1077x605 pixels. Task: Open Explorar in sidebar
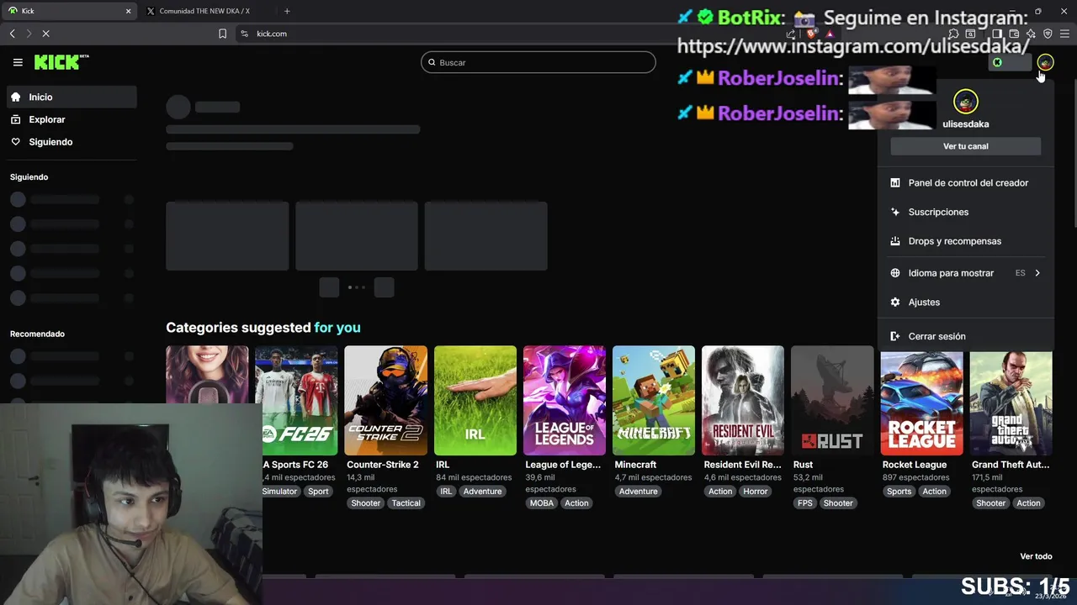click(71, 119)
